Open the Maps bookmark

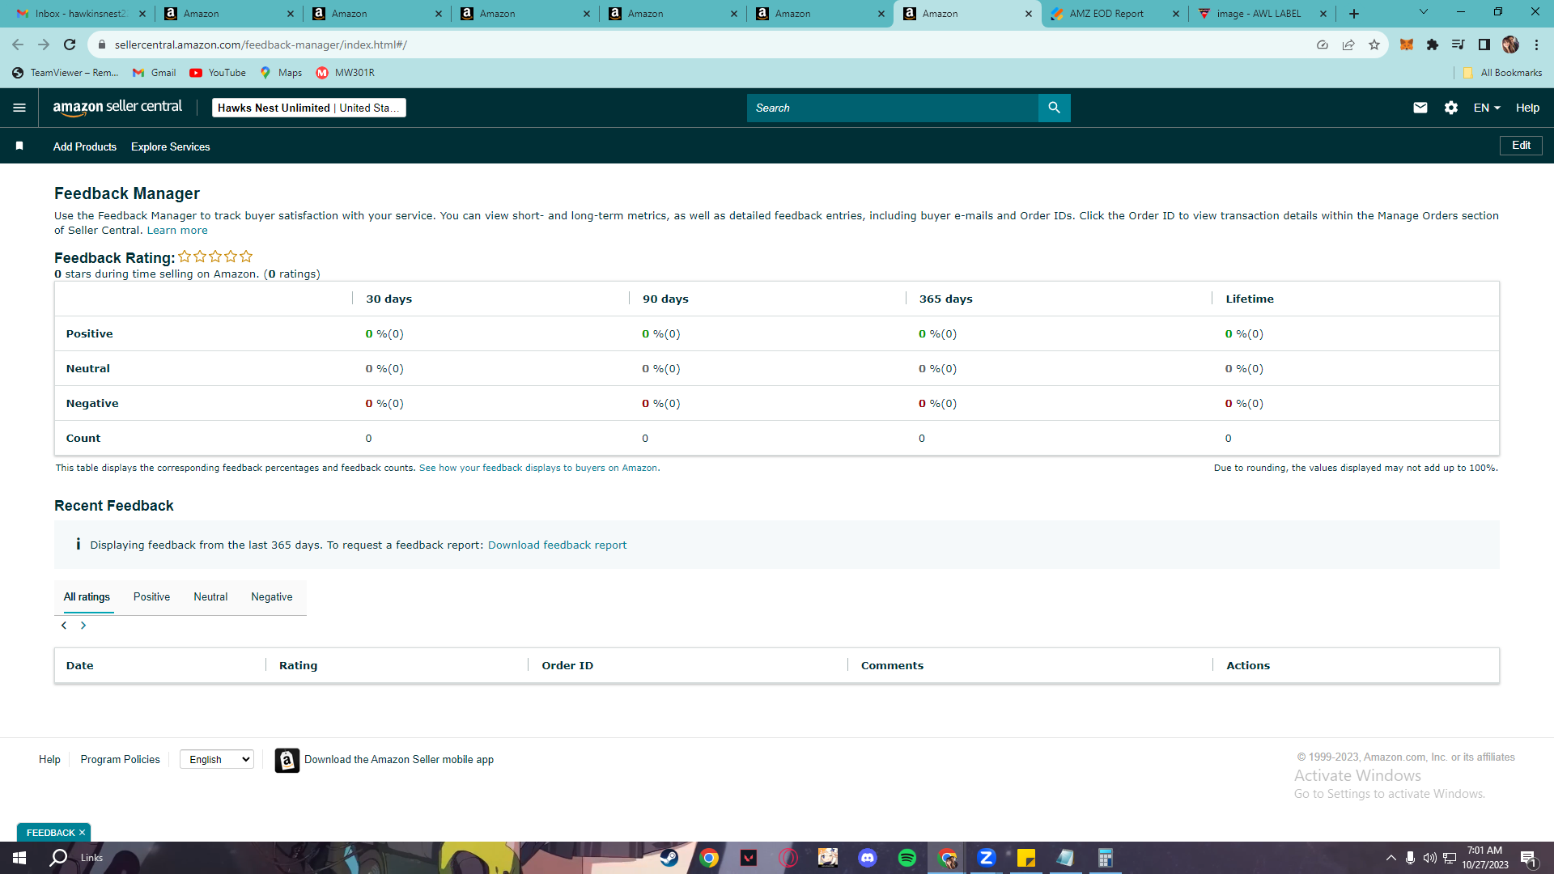[281, 73]
